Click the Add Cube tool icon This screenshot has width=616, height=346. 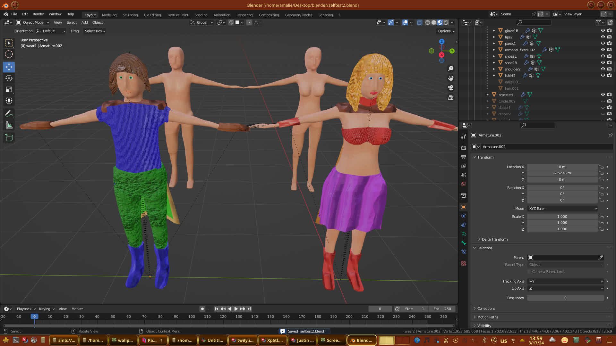pyautogui.click(x=9, y=138)
